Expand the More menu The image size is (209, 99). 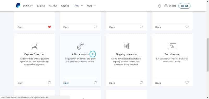point(91,6)
